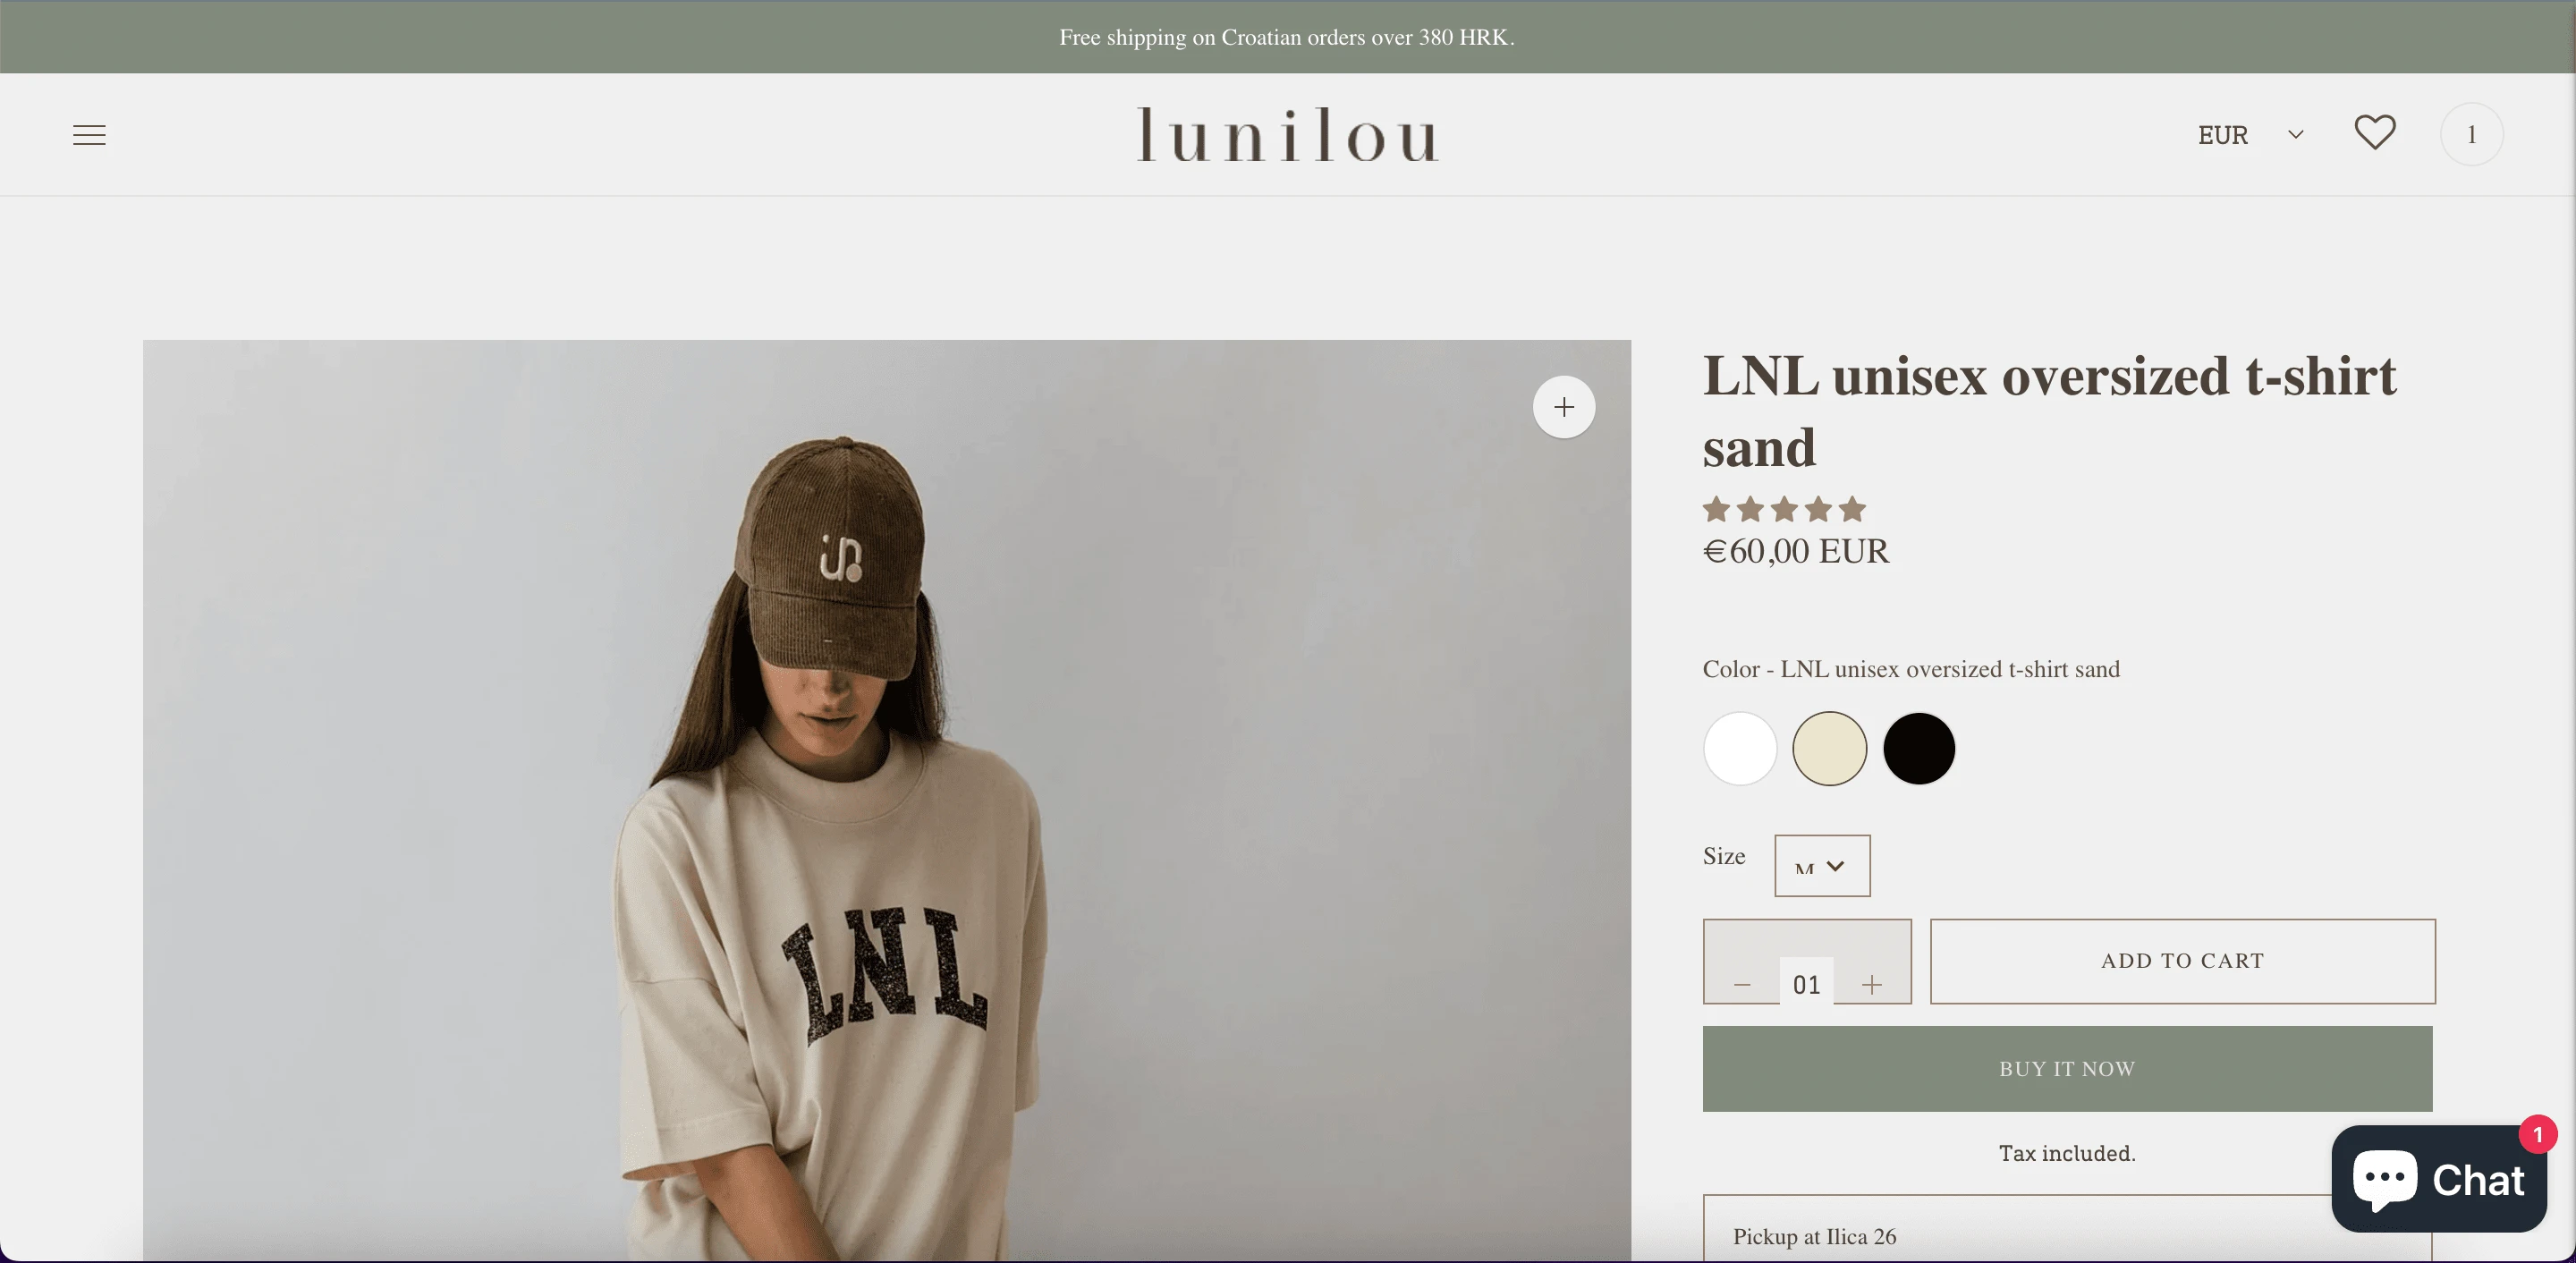2576x1263 pixels.
Task: Click the Pickup at Ilica 26 box
Action: point(2068,1230)
